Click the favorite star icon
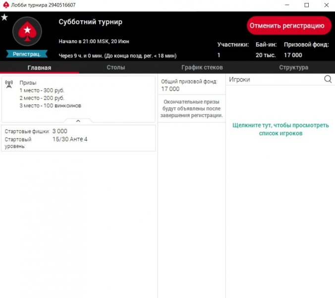The image size is (335, 298). pyautogui.click(x=4, y=17)
